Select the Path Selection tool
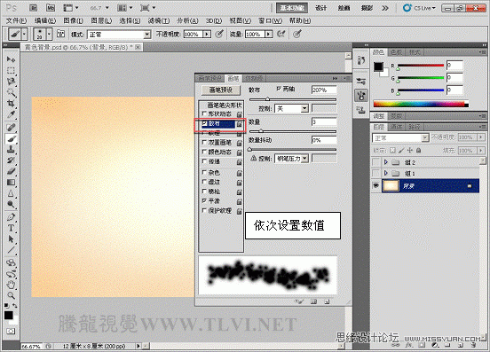This screenshot has height=352, width=490. click(11, 239)
